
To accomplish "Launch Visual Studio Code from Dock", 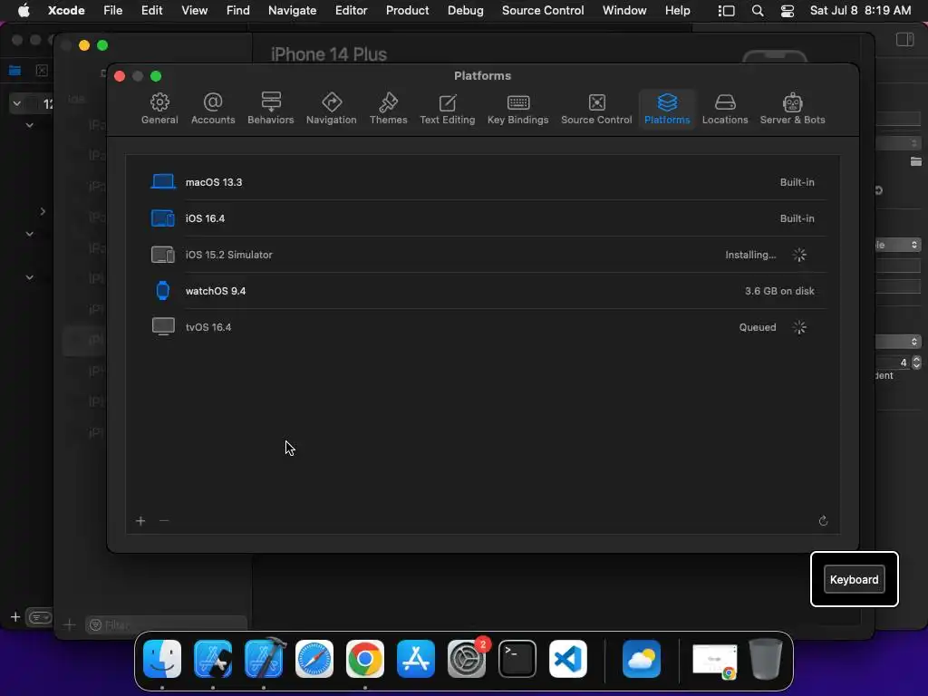I will pyautogui.click(x=568, y=659).
